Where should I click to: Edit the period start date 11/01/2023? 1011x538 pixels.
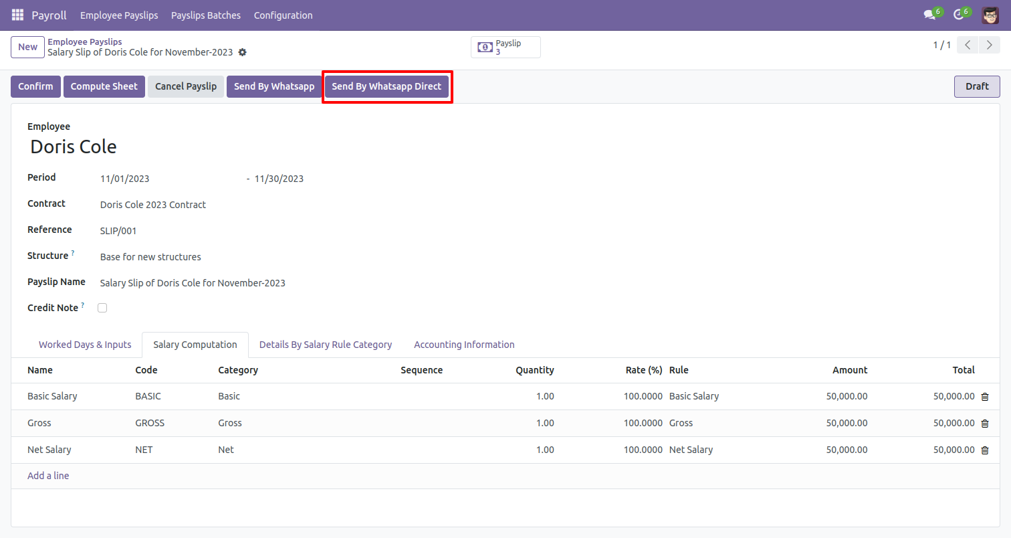(x=125, y=179)
